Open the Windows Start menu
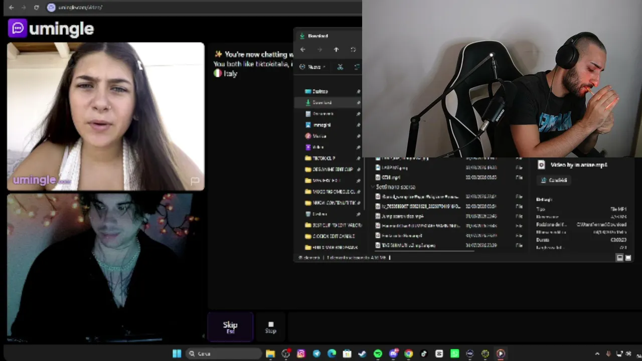The height and width of the screenshot is (361, 642). (x=177, y=353)
